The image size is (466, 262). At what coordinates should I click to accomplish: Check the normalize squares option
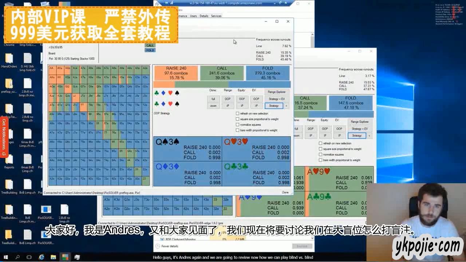click(238, 124)
